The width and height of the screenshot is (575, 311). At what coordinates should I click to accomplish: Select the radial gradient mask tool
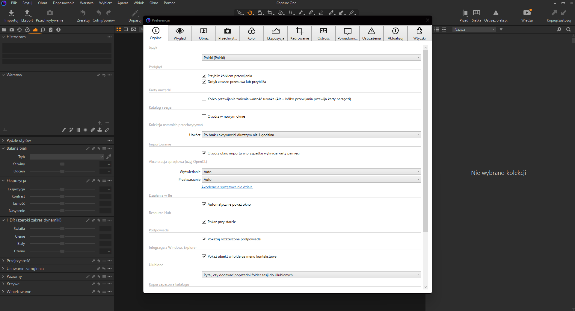[x=85, y=130]
